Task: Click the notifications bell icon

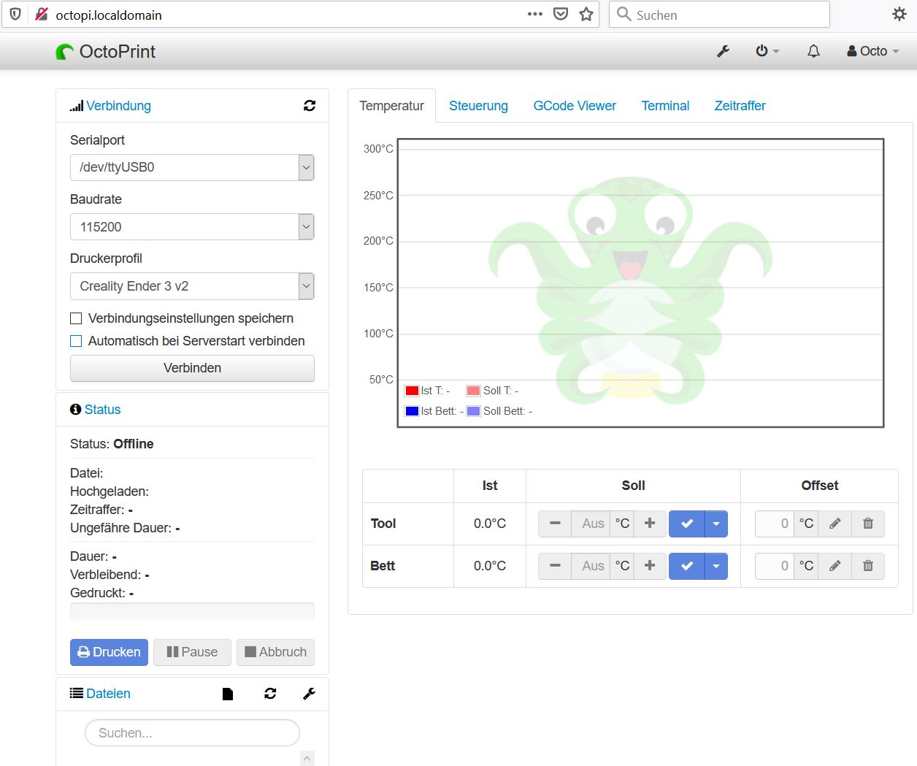Action: click(x=813, y=51)
